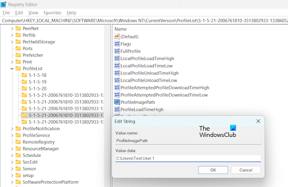Click the registry path address bar
Image resolution: width=288 pixels, height=187 pixels.
pos(144,21)
